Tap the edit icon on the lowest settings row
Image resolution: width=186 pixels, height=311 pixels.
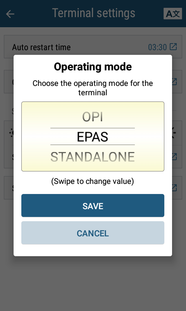(x=174, y=187)
